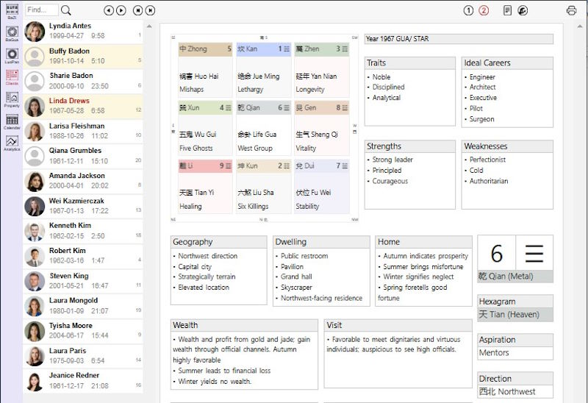Click the Strengths panel header
This screenshot has height=403, width=588.
(410, 146)
